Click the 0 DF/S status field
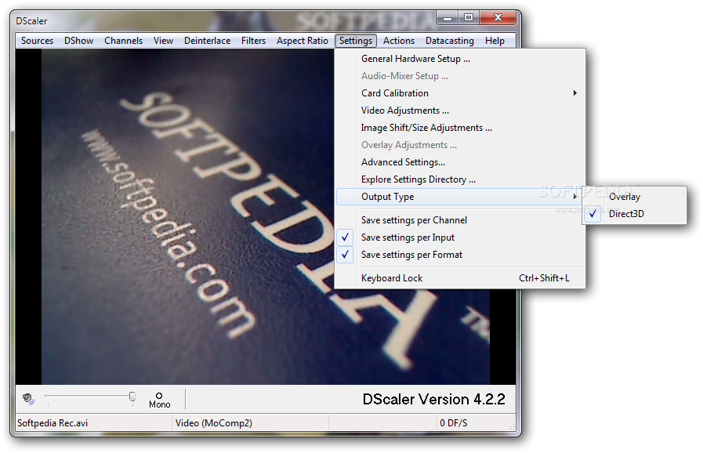Screen dimensions: 703x453 [x=453, y=423]
